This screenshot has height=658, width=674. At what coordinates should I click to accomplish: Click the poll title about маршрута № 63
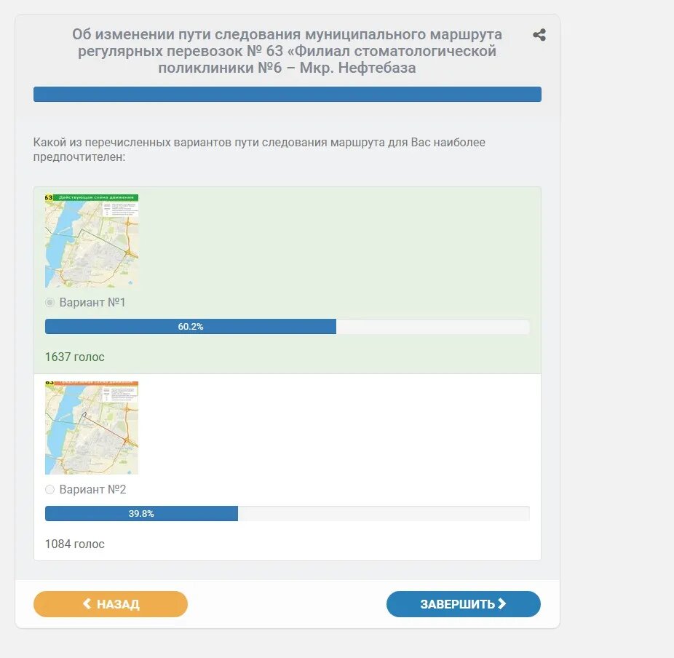click(287, 51)
